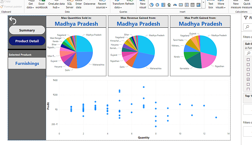Click Enter data in the Data group
This screenshot has width=252, height=145.
pyautogui.click(x=79, y=5)
